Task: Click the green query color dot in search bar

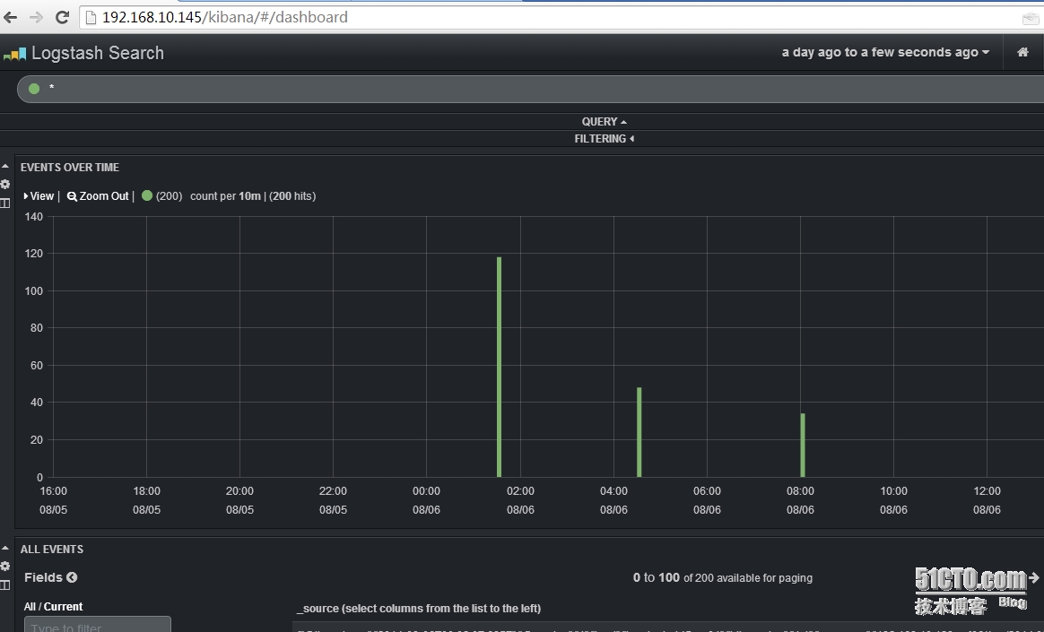Action: click(34, 89)
